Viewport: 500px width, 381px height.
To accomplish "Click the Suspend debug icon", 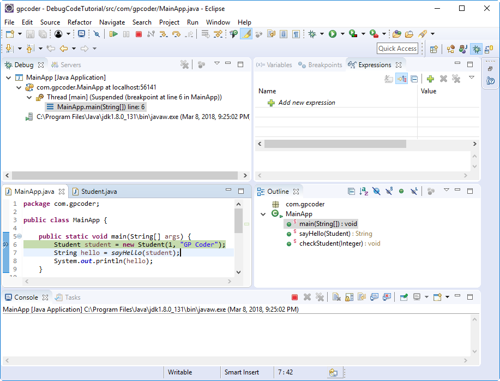I will 126,34.
